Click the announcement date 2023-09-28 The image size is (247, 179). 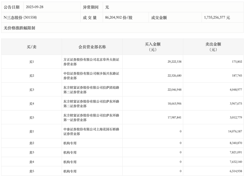[x=35, y=7]
